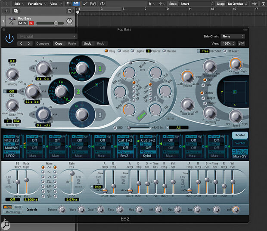Click the Copy button

(59, 43)
